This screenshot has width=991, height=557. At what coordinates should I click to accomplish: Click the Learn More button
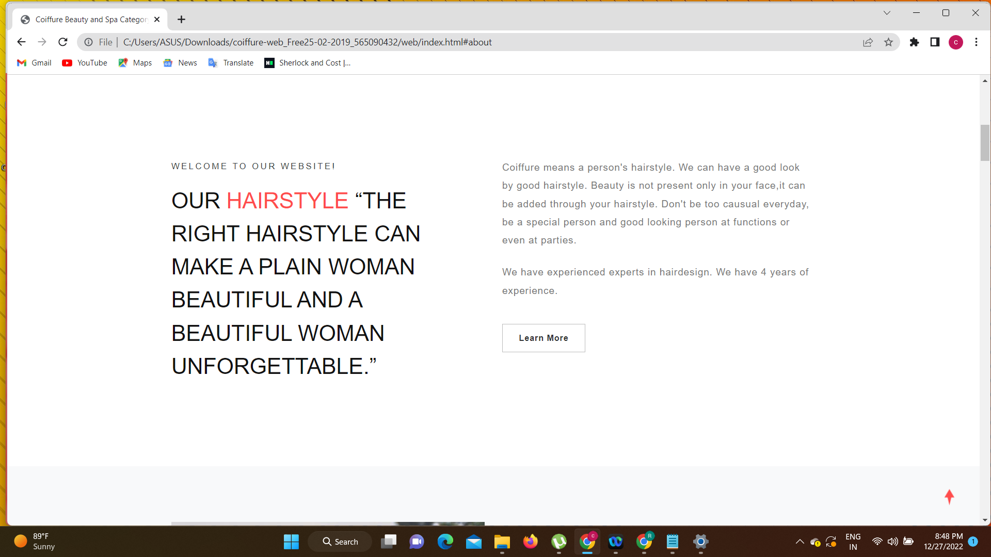coord(543,338)
